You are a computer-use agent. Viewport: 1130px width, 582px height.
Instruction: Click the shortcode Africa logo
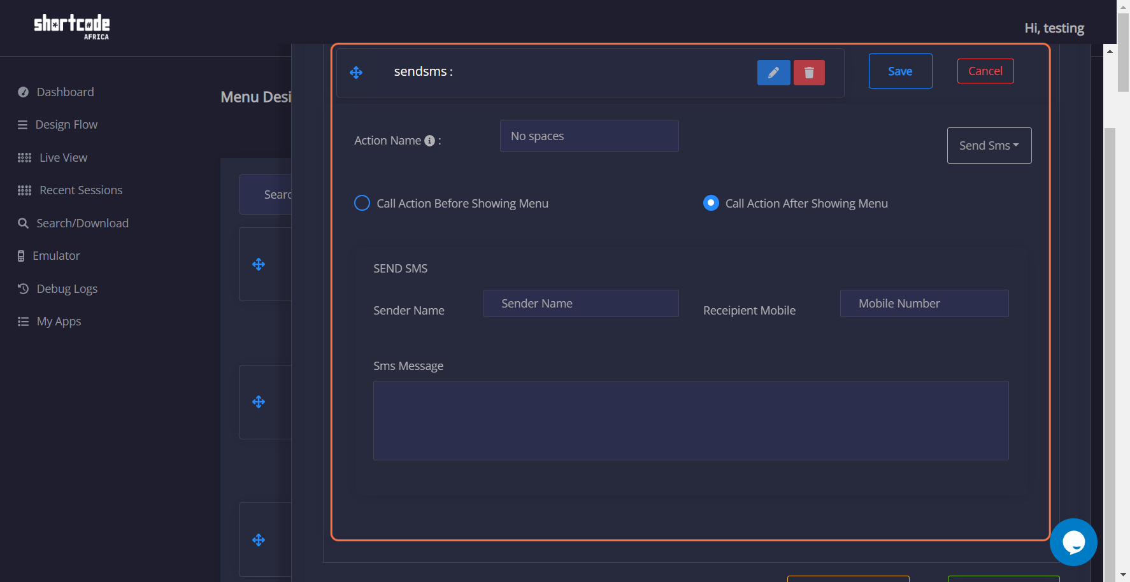coord(72,27)
